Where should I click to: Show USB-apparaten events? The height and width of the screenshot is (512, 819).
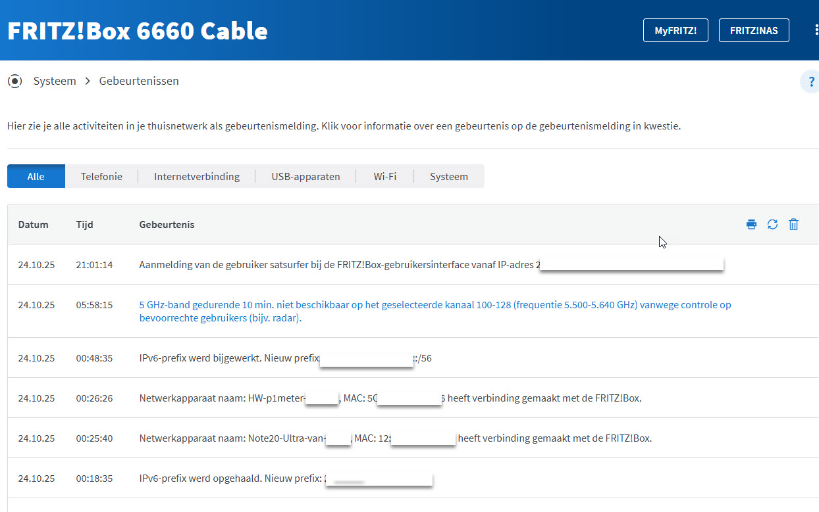(x=305, y=176)
